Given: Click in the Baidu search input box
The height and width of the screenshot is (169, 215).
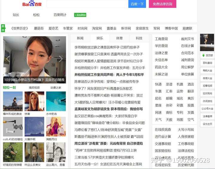Looking at the screenshot, I should 87,4.
